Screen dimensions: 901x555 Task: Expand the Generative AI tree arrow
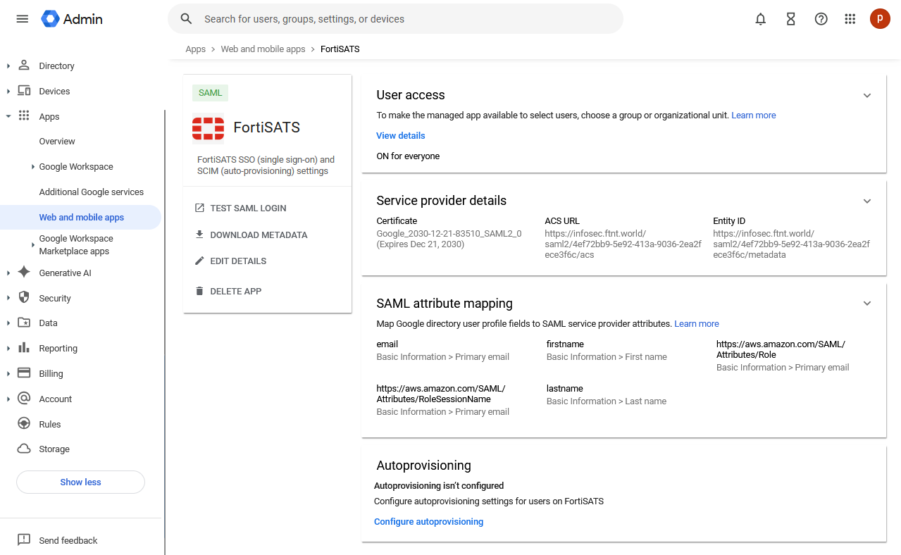[8, 273]
